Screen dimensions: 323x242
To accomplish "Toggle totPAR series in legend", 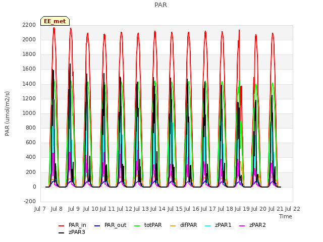I will (x=148, y=225).
